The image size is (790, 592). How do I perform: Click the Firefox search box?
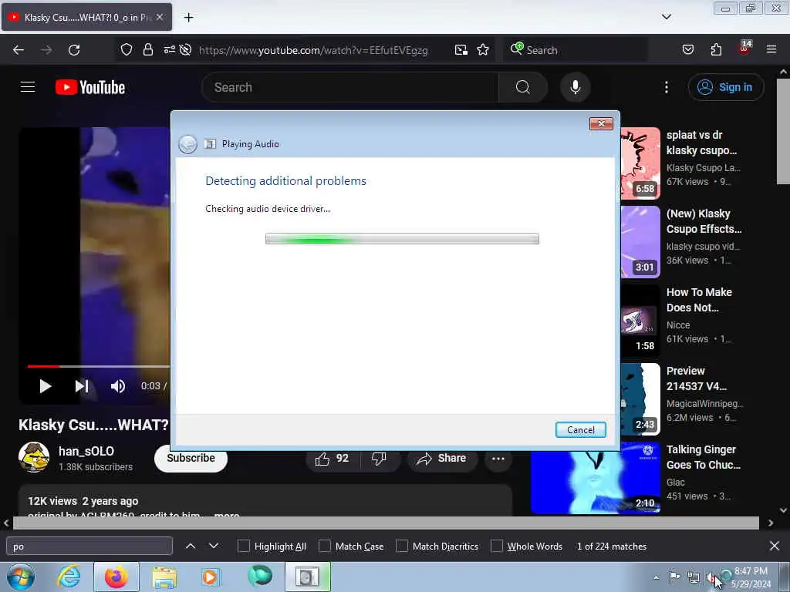coord(576,50)
